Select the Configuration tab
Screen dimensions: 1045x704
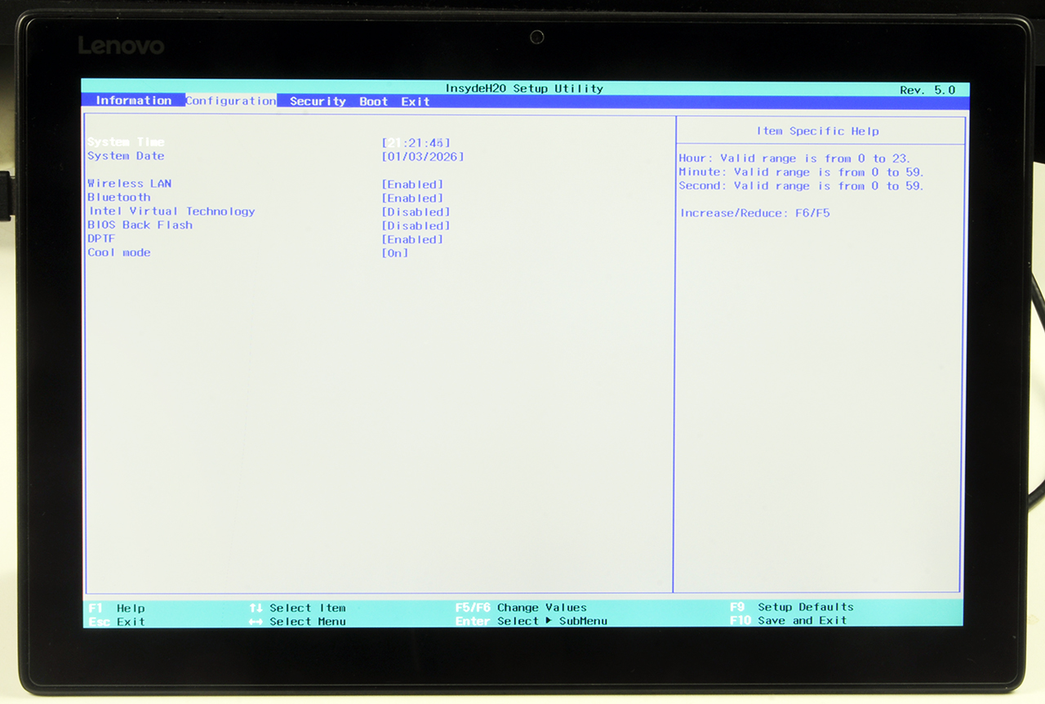[230, 100]
